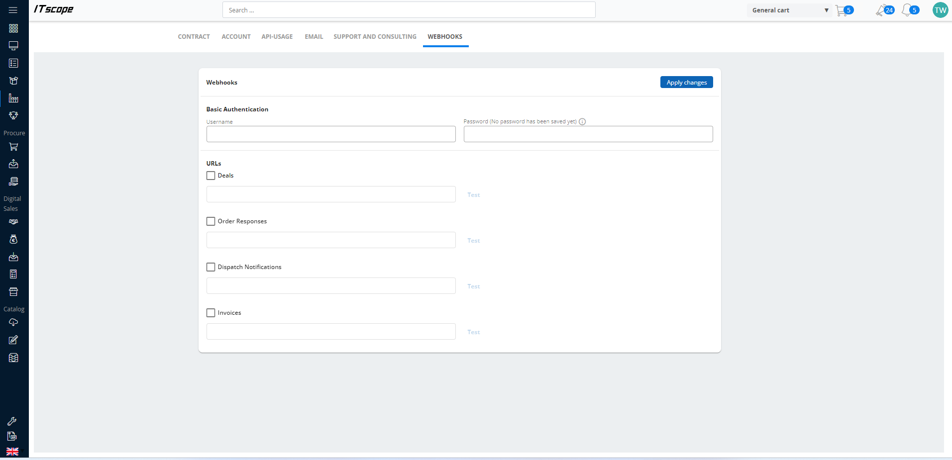This screenshot has height=460, width=952.
Task: Click Test next to Order Responses URL
Action: [x=474, y=241]
